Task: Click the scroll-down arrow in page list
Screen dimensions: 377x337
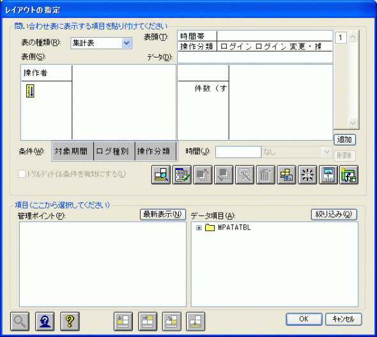Action: (x=353, y=123)
